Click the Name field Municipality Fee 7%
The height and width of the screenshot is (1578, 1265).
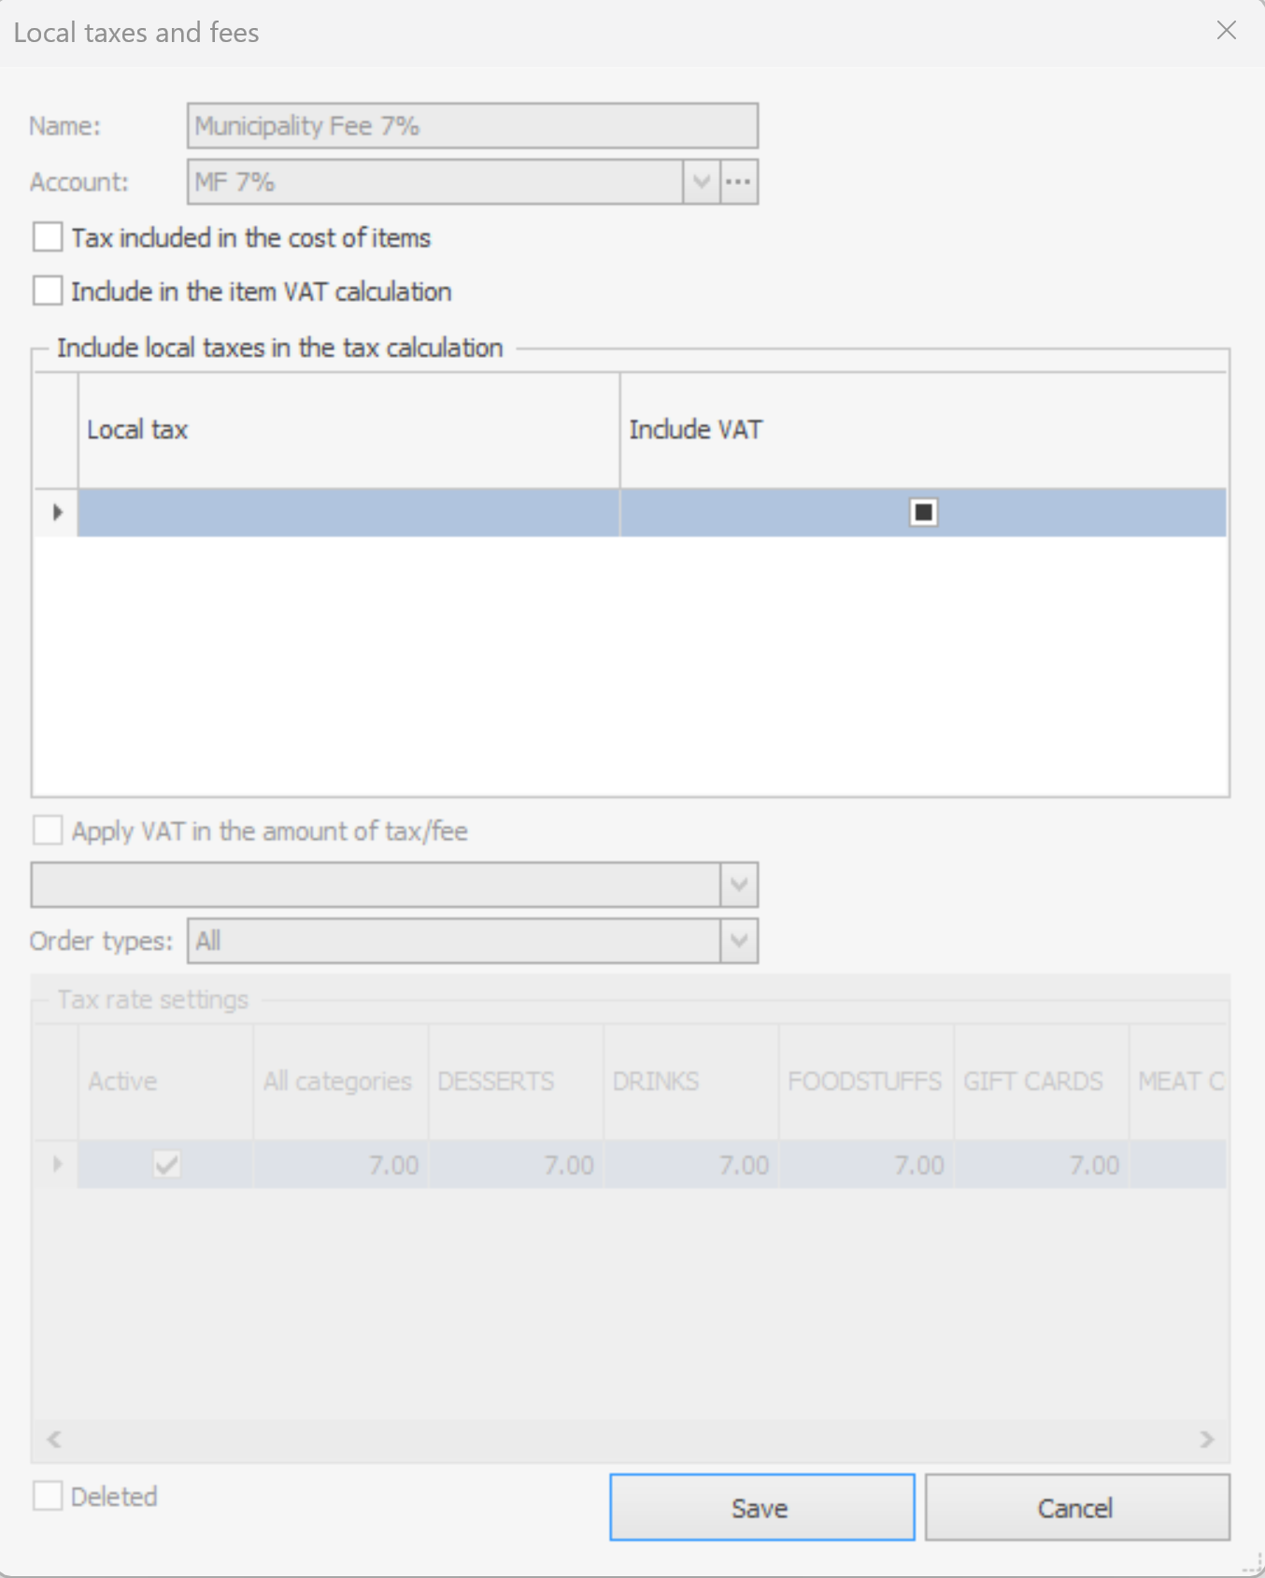[x=473, y=126]
